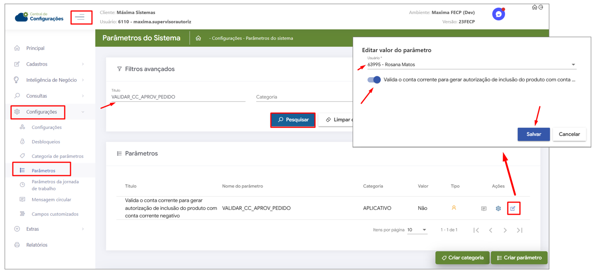The width and height of the screenshot is (594, 274).
Task: Click the Categoria column header in the table
Action: [373, 186]
